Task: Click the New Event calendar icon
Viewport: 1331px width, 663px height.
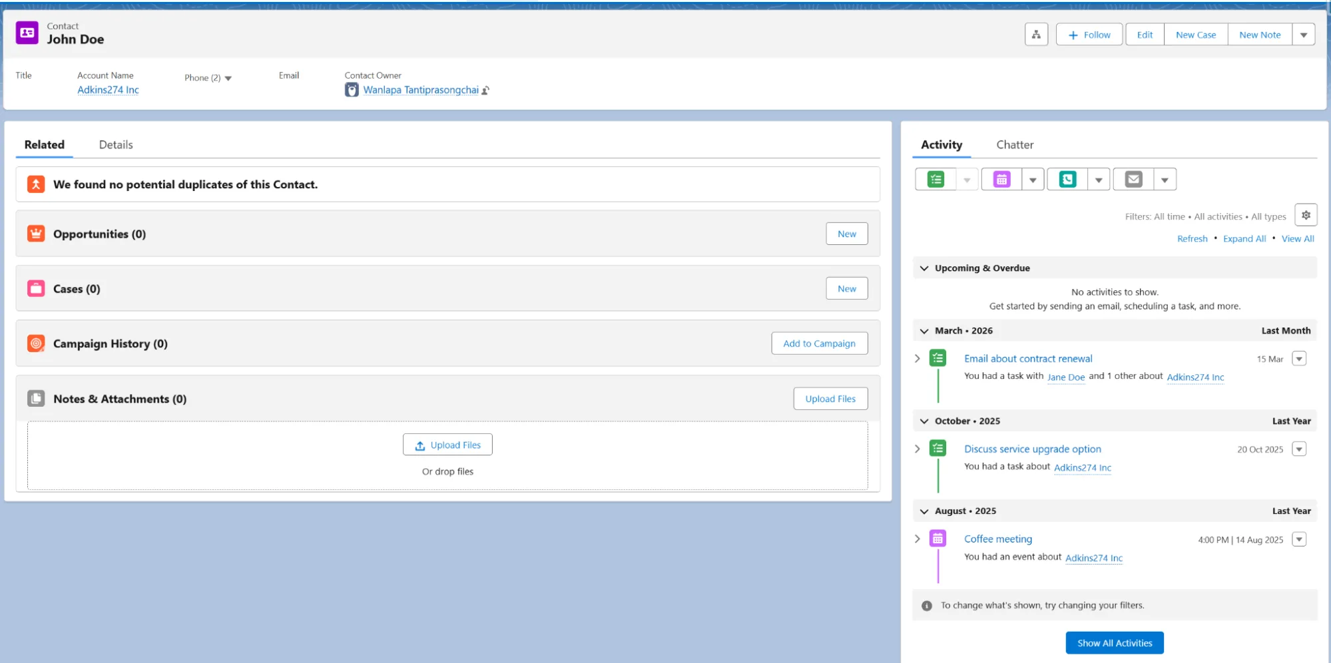Action: (1001, 179)
